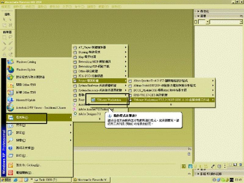This screenshot has width=244, height=183.
Task: Open the blend mode dropdown in Layers panel
Action: coord(241,22)
